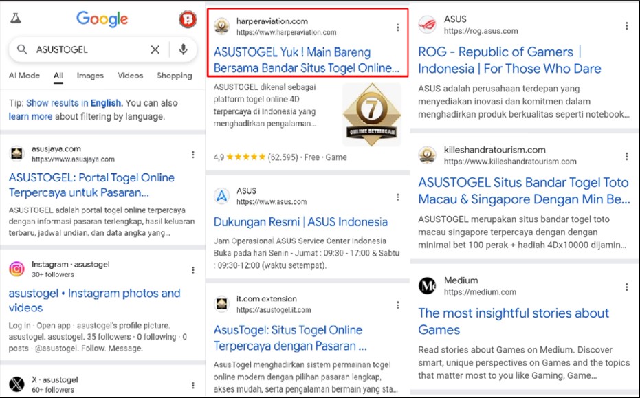Open the options menu for the Medium result
Image resolution: width=640 pixels, height=398 pixels.
point(626,287)
